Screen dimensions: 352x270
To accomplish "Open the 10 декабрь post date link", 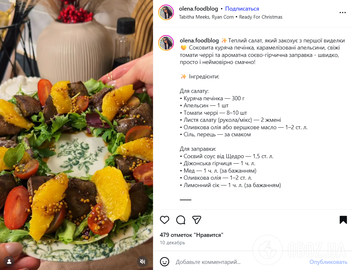I will (x=172, y=243).
